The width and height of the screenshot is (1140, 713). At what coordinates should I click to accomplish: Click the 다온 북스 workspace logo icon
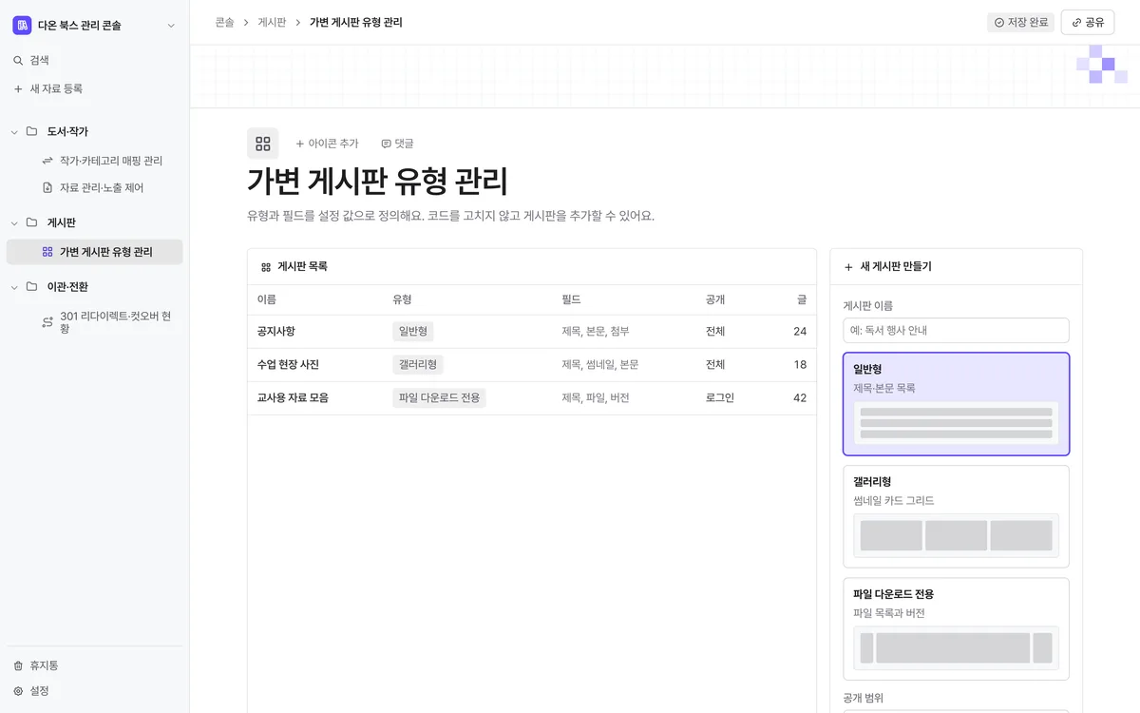coord(22,26)
